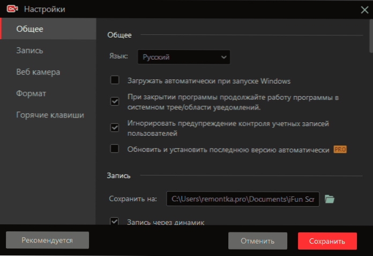Click the chevron arrow in Русский combo box
Image resolution: width=373 pixels, height=256 pixels.
point(223,57)
